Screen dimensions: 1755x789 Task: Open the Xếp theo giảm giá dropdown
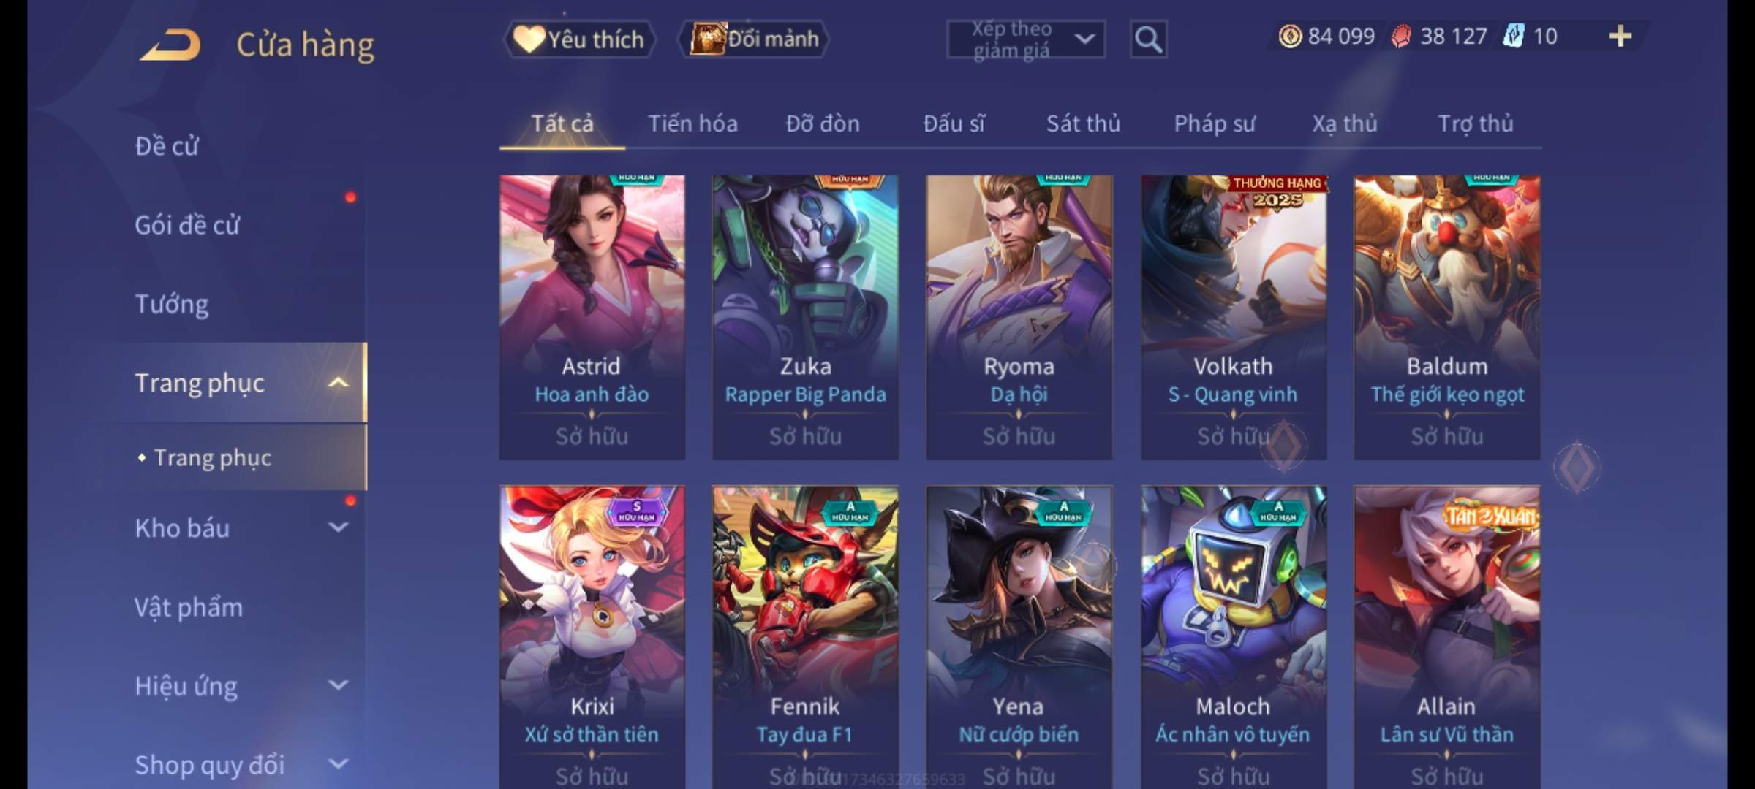[x=1025, y=39]
